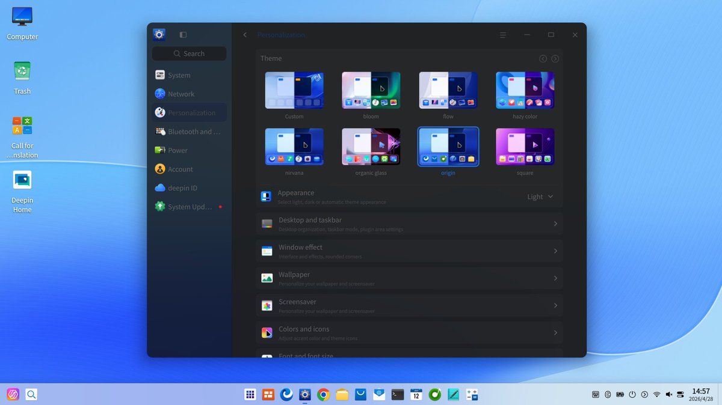
Task: Expand Desktop and taskbar settings
Action: point(410,224)
